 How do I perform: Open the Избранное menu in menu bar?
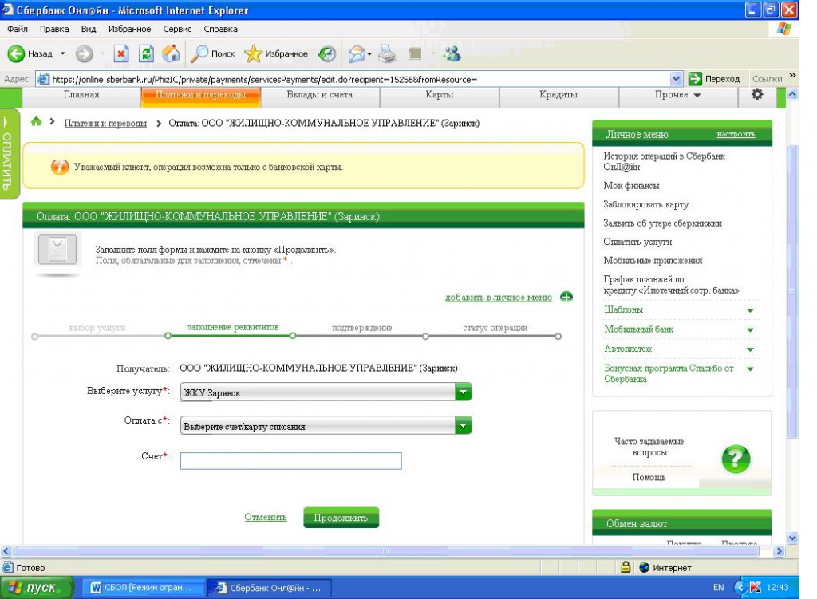coord(130,29)
